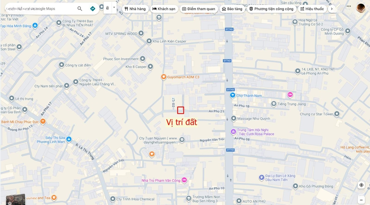Image resolution: width=370 pixels, height=205 pixels.
Task: Click the red square land position marker
Action: coord(181,110)
